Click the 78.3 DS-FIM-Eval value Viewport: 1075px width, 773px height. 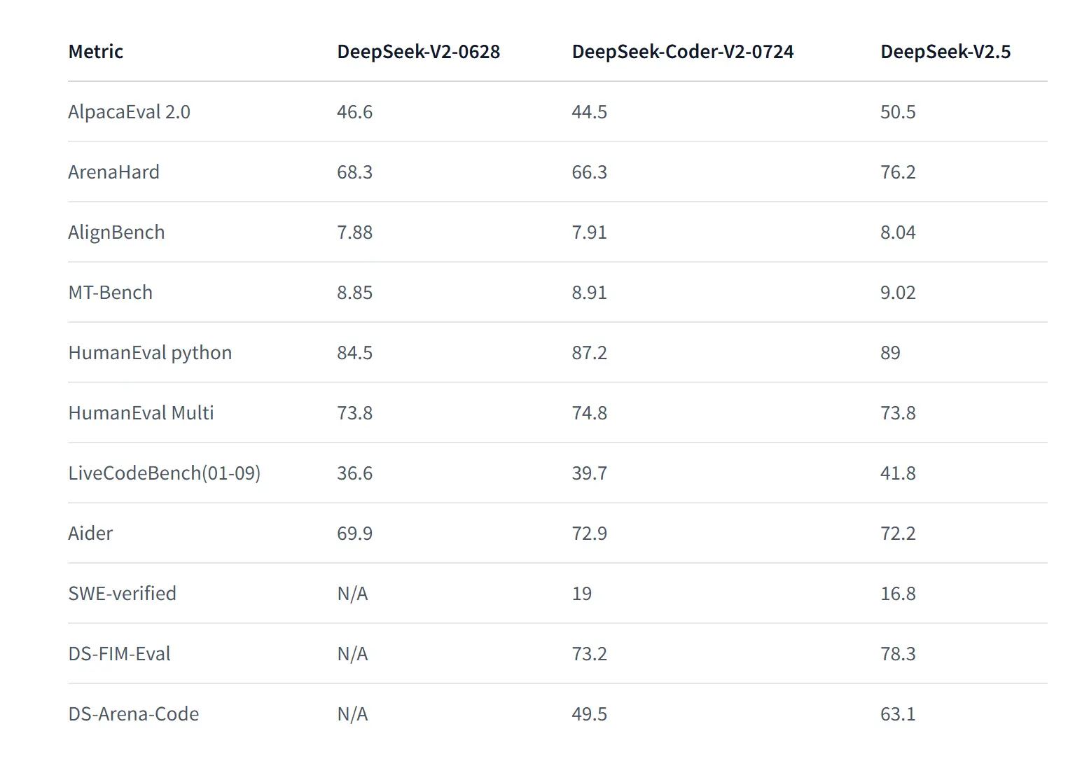(x=898, y=654)
